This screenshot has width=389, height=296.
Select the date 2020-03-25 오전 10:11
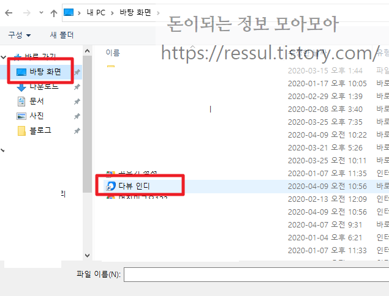pos(327,161)
